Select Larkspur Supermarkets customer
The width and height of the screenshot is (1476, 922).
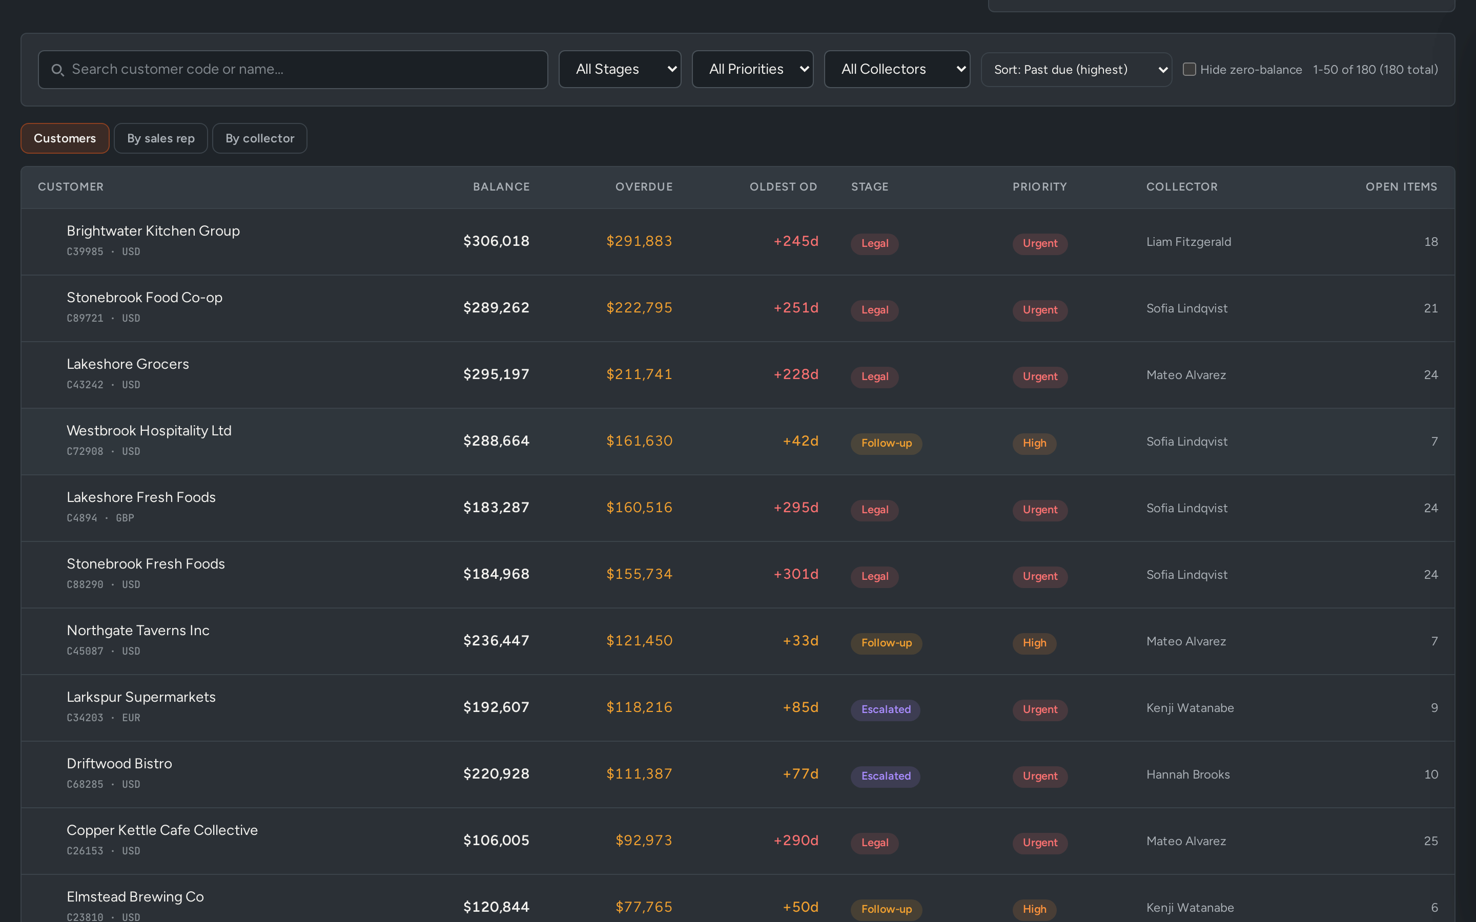[x=141, y=697]
